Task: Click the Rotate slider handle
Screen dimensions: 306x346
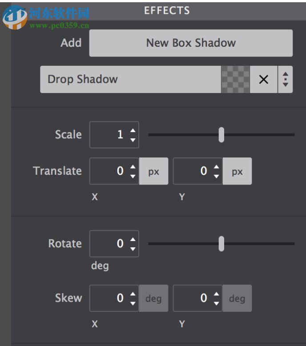Action: pos(221,243)
